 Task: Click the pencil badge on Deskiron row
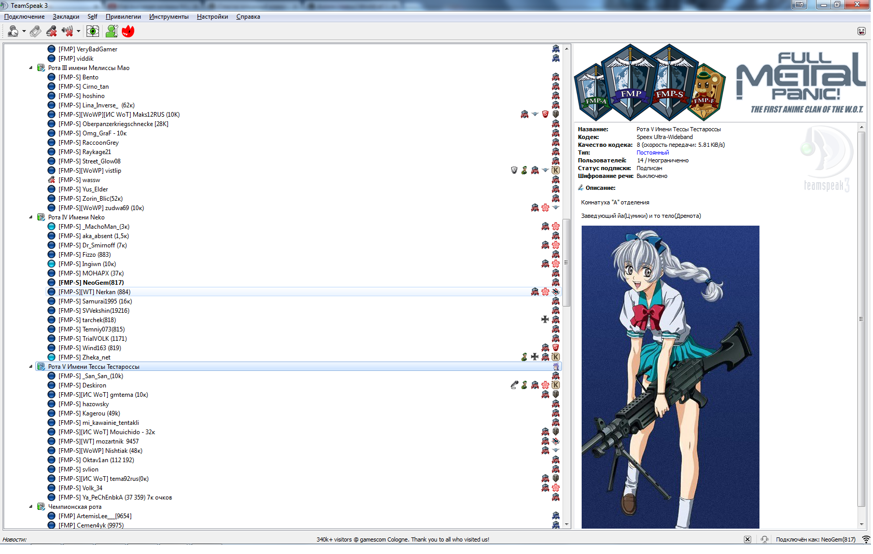tap(514, 385)
